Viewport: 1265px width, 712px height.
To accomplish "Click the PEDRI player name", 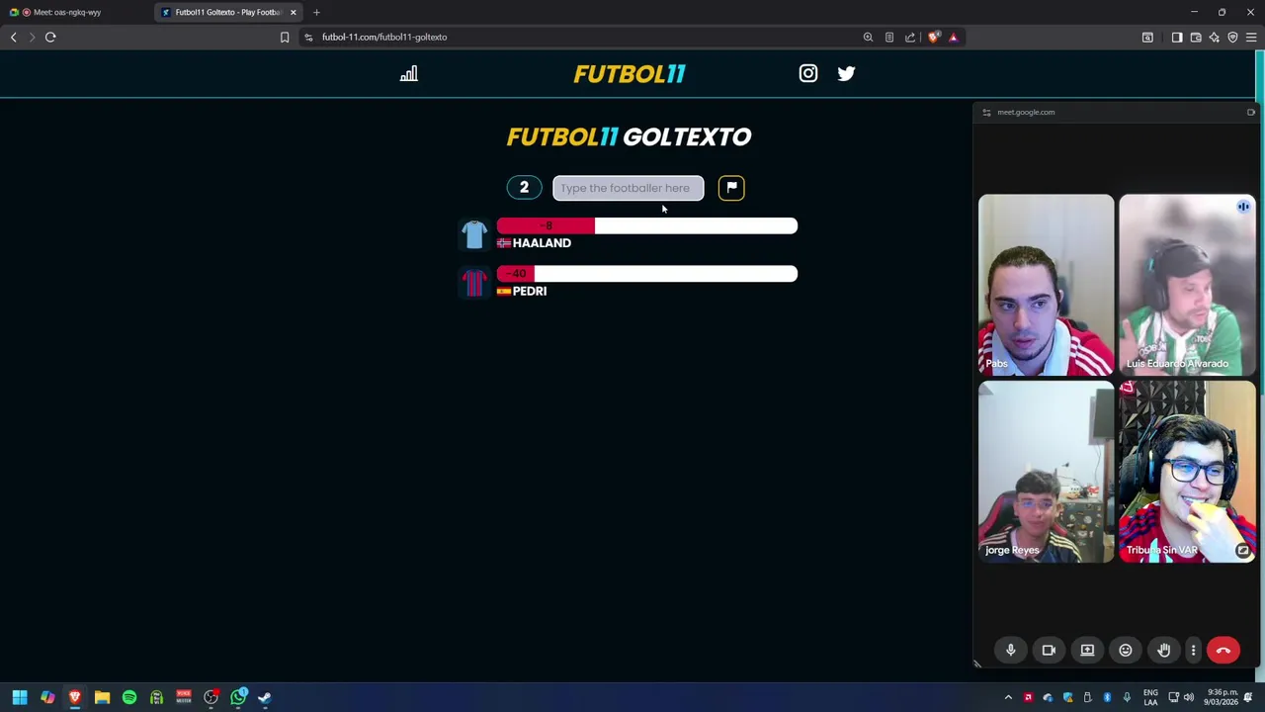I will pos(530,291).
